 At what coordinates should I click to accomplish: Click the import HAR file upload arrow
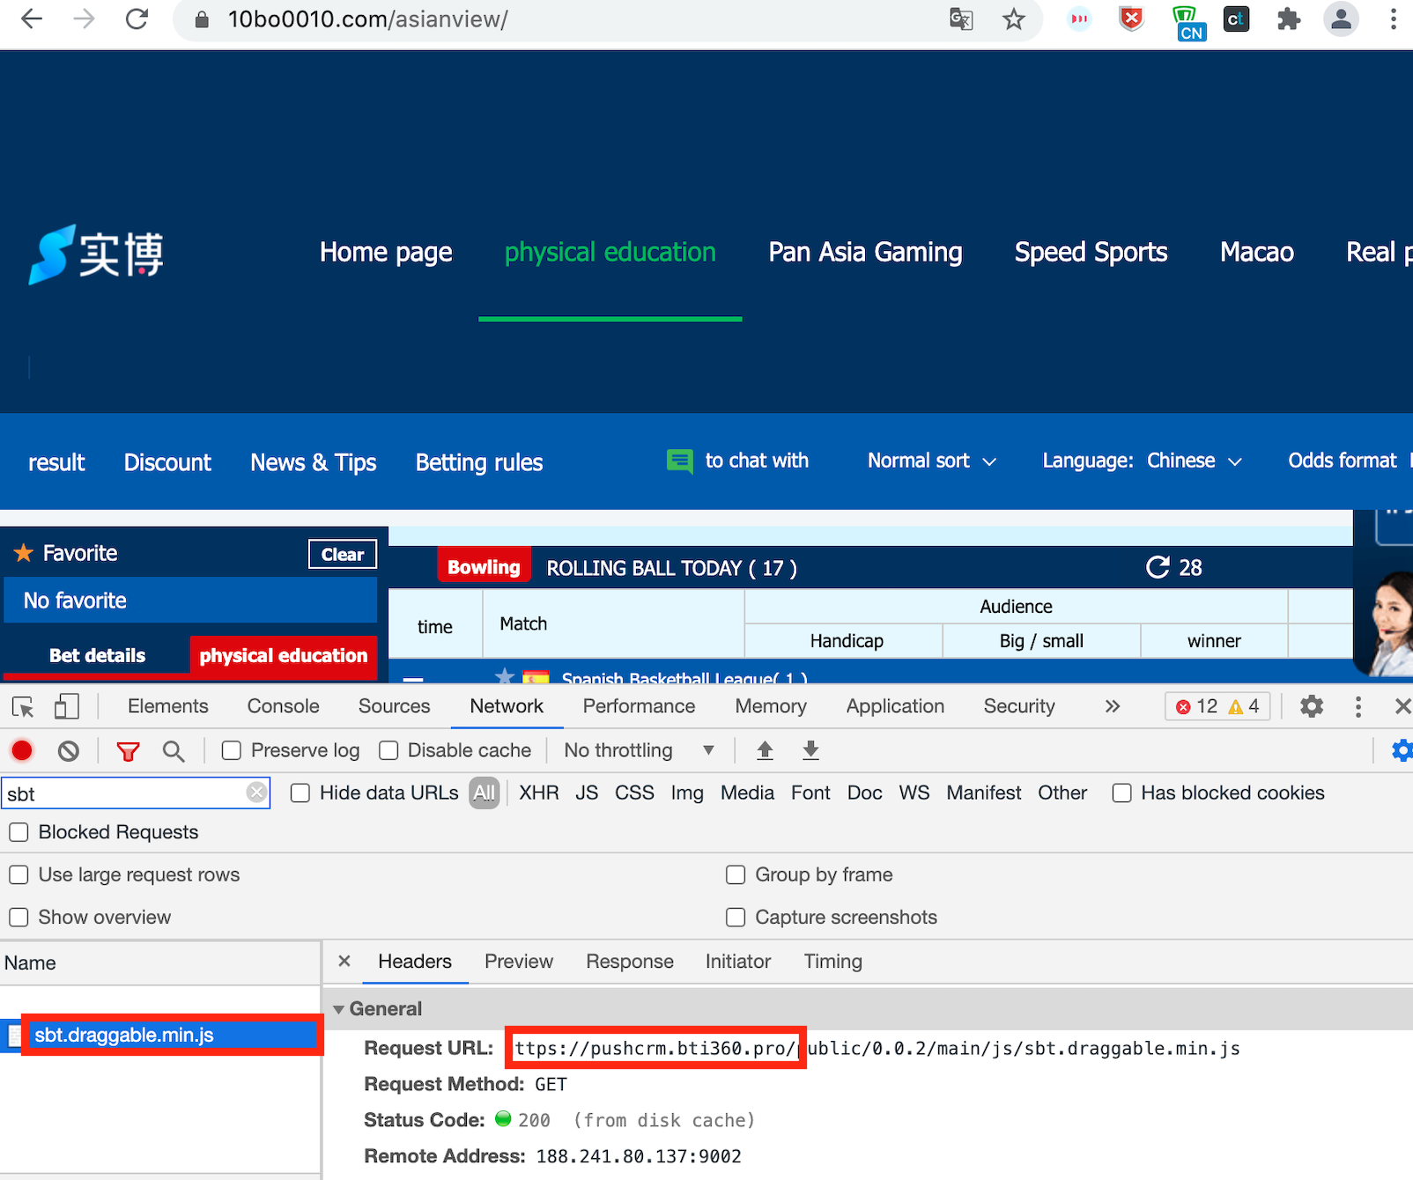tap(765, 750)
